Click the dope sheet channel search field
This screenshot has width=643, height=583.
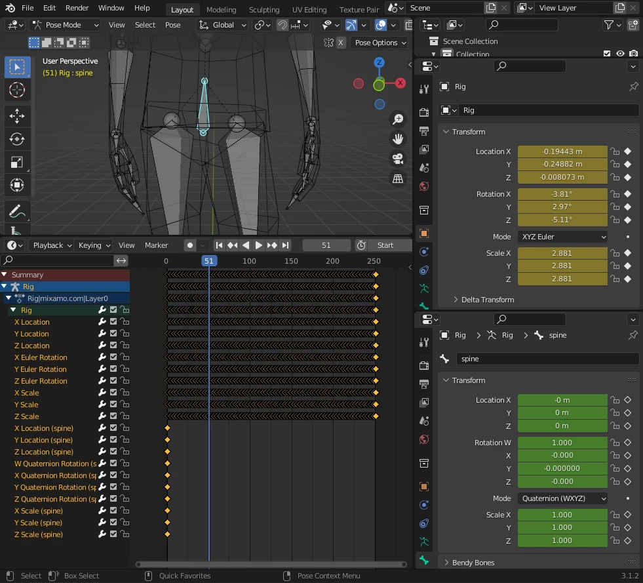[x=58, y=260]
